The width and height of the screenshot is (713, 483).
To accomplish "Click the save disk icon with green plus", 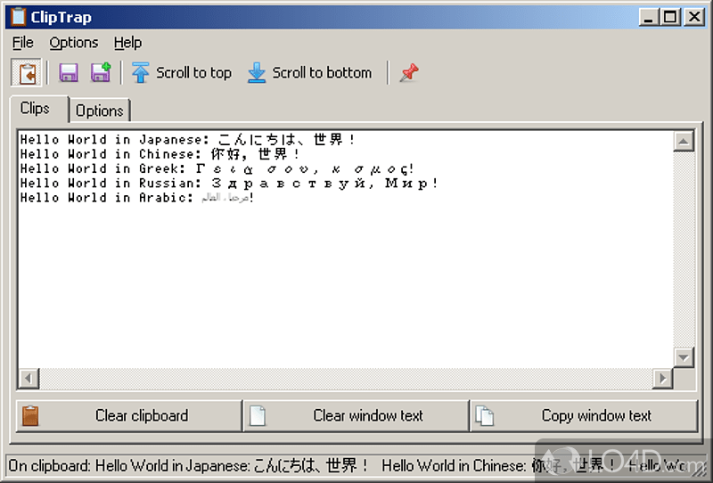I will point(101,72).
